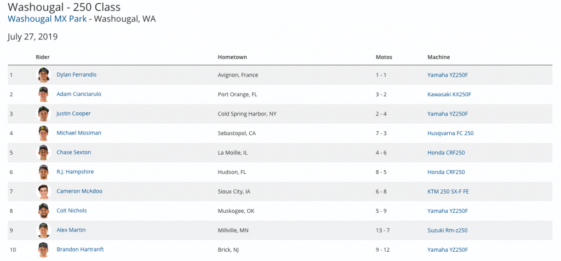Screen dimensions: 561x261
Task: Click the Hometown column header
Action: pyautogui.click(x=232, y=57)
